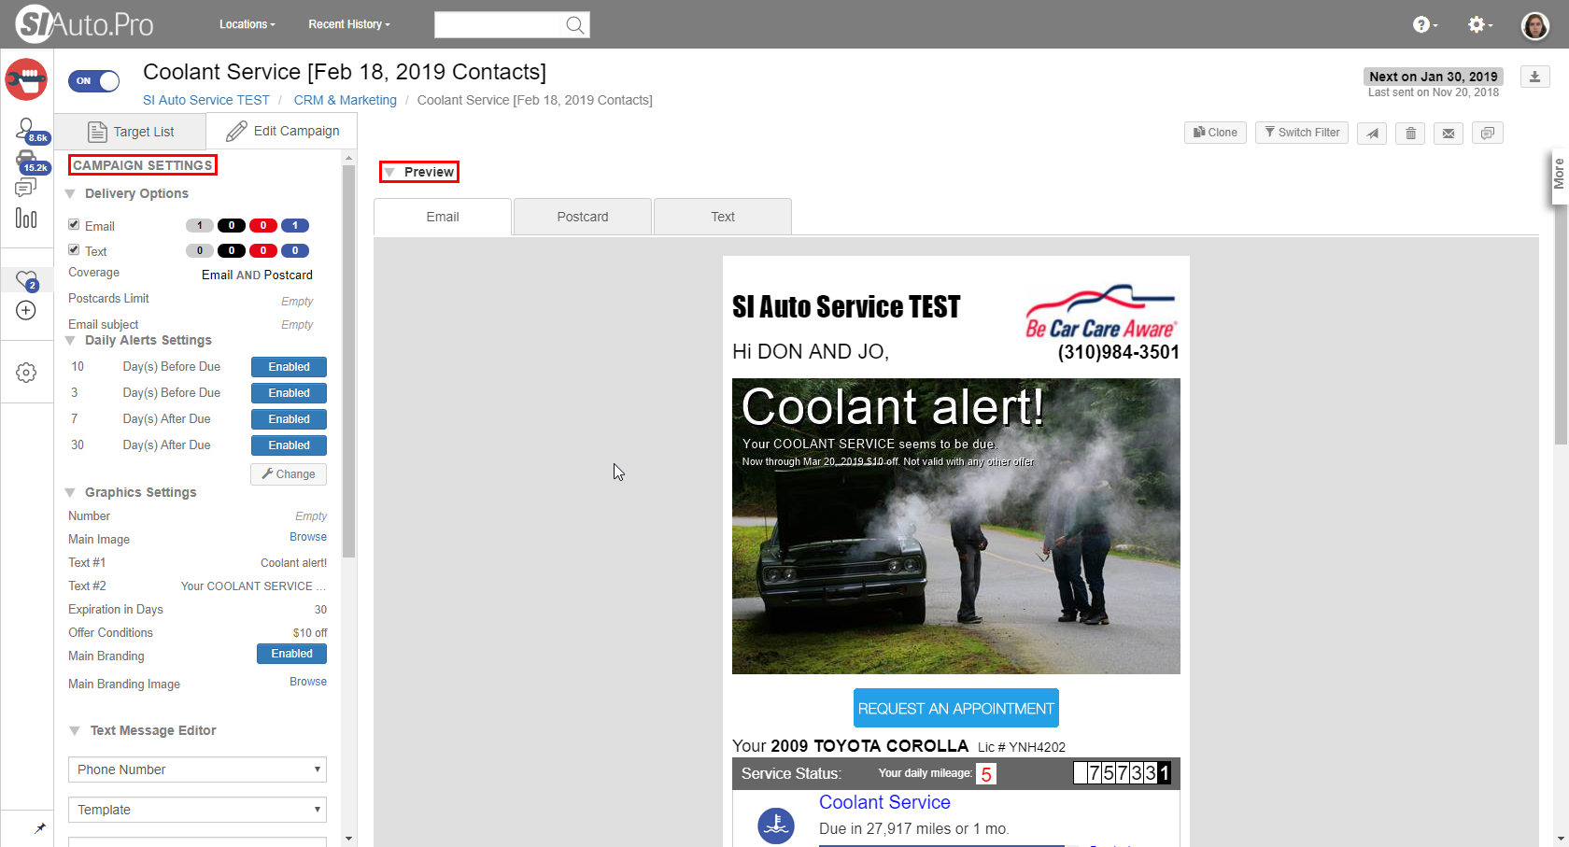Click the Be Car Care Aware logo
The width and height of the screenshot is (1569, 847).
1101,312
